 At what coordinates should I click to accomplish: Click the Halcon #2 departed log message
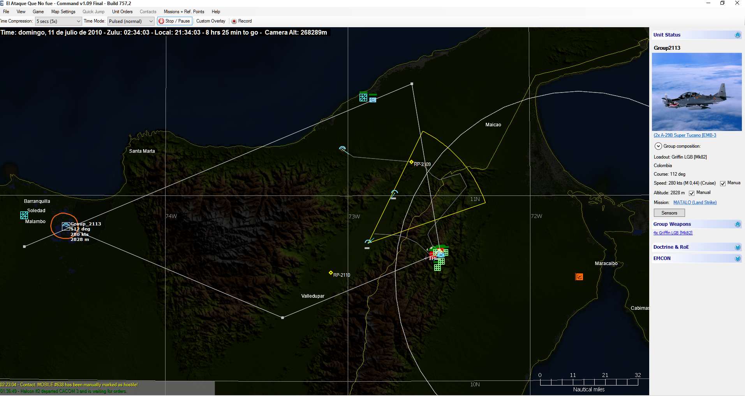pos(63,391)
